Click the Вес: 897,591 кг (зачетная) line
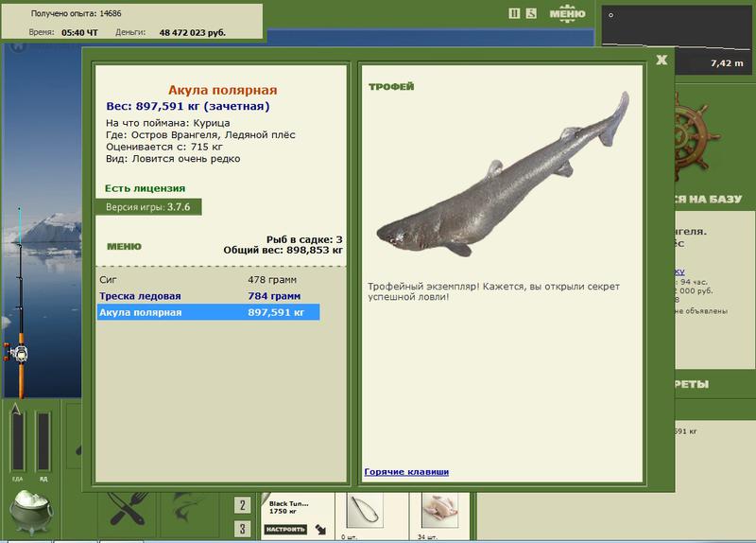Image resolution: width=756 pixels, height=543 pixels. coord(187,106)
